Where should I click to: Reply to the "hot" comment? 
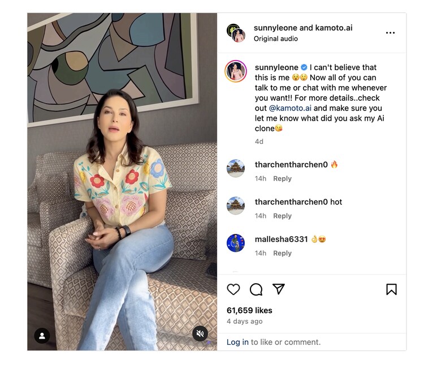[282, 216]
